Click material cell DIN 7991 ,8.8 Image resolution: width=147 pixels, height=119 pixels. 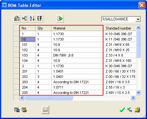pos(77,55)
